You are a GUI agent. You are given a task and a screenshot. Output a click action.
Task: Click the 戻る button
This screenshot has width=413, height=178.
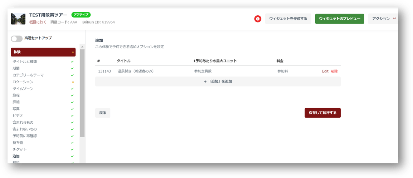click(x=103, y=113)
